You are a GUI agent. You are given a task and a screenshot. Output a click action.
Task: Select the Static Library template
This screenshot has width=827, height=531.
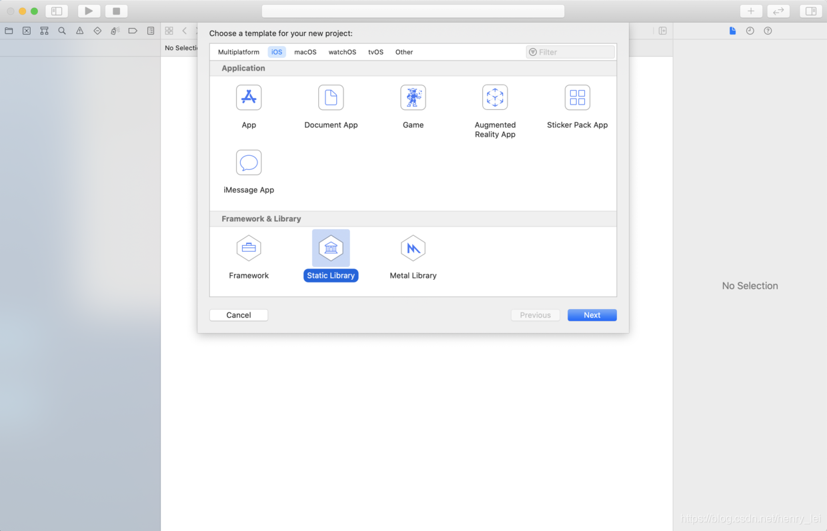[331, 248]
